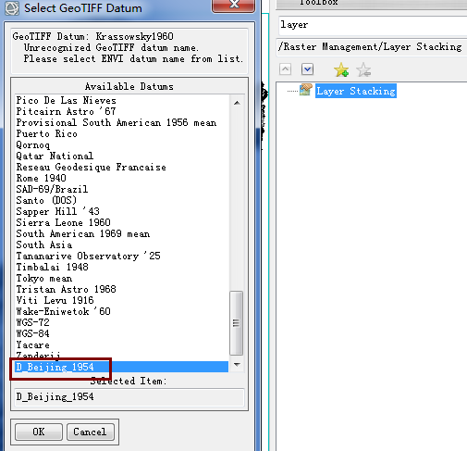Image resolution: width=467 pixels, height=451 pixels.
Task: Select D_Beijing_1954 in the datum list
Action: coord(121,367)
